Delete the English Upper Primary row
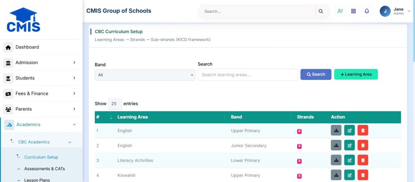Viewport: 415px width, 182px height. pos(363,131)
